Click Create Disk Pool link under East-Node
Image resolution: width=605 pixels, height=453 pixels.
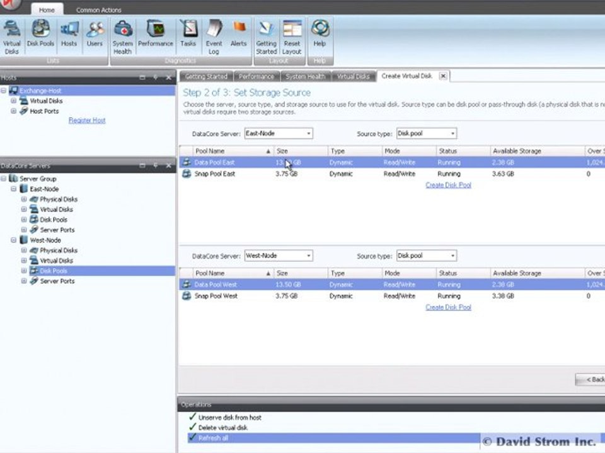448,185
